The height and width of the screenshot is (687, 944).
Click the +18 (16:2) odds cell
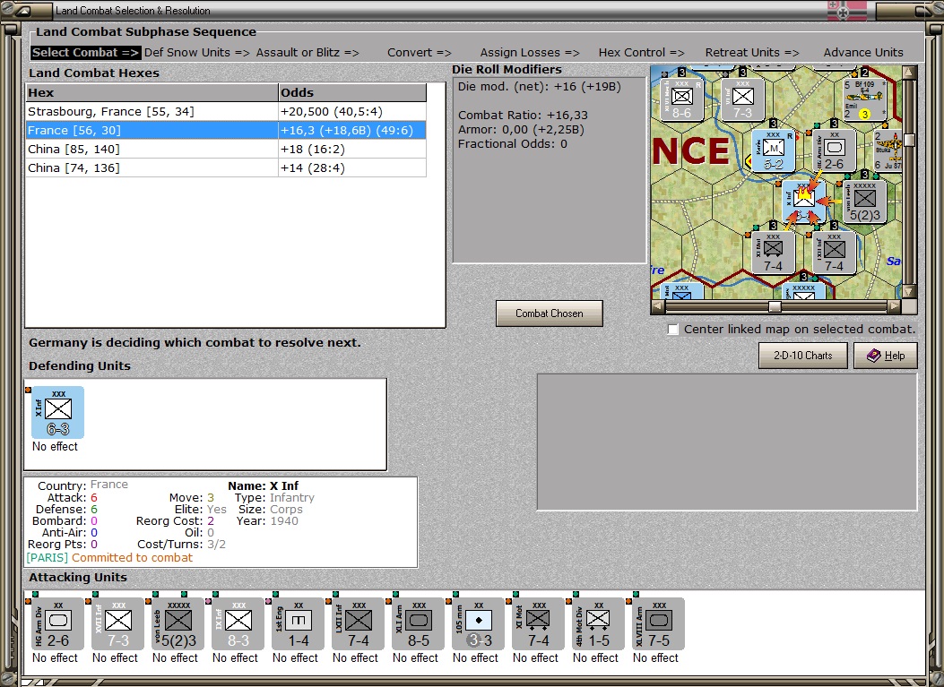[352, 150]
